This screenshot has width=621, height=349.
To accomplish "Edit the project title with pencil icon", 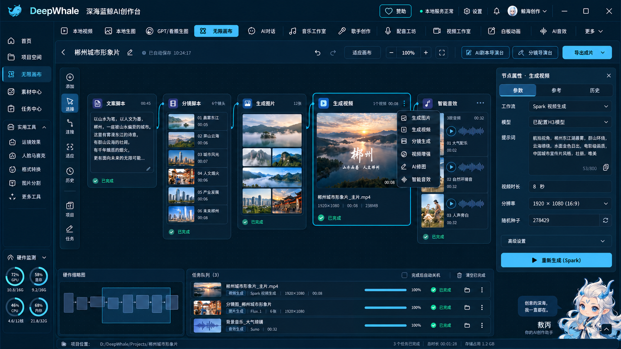I will [130, 53].
